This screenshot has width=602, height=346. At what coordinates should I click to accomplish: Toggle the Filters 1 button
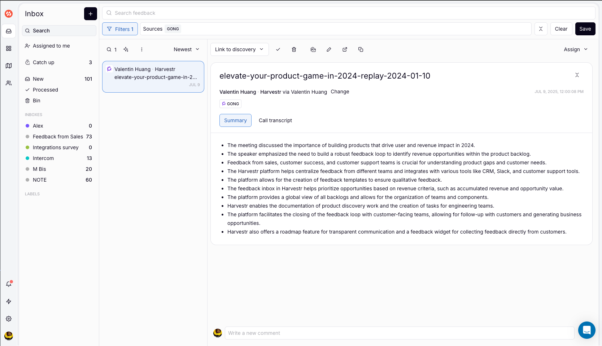[120, 29]
